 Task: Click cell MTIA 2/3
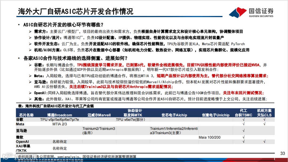click(60, 124)
